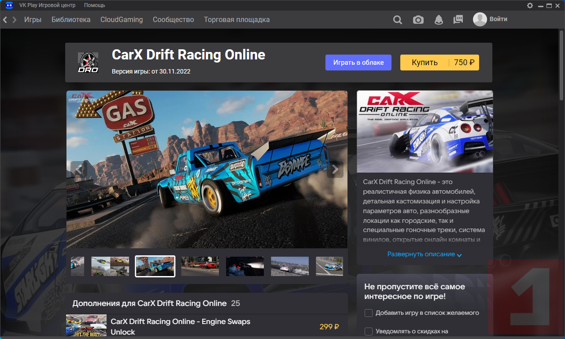This screenshot has height=339, width=565.
Task: Click the Войти login link
Action: pyautogui.click(x=498, y=19)
